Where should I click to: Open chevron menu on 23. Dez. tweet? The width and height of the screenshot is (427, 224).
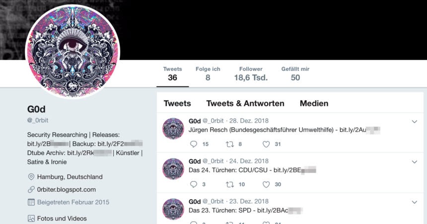[415, 202]
